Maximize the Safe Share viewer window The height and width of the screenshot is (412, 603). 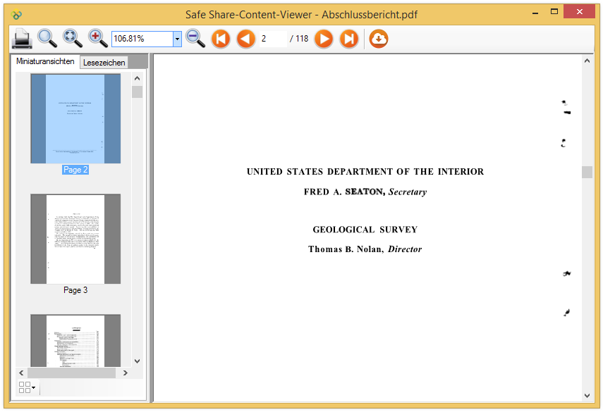click(x=554, y=12)
